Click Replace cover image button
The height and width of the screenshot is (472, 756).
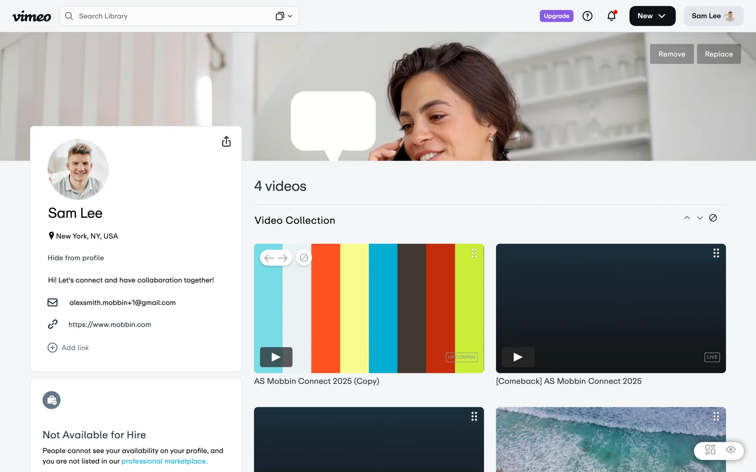click(718, 54)
